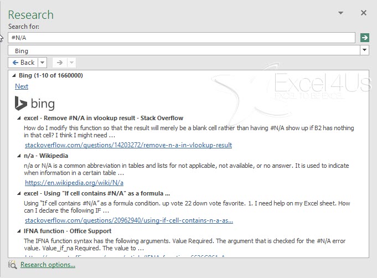Click the Forward arrow button
Image resolution: width=377 pixels, height=278 pixels.
[60, 63]
